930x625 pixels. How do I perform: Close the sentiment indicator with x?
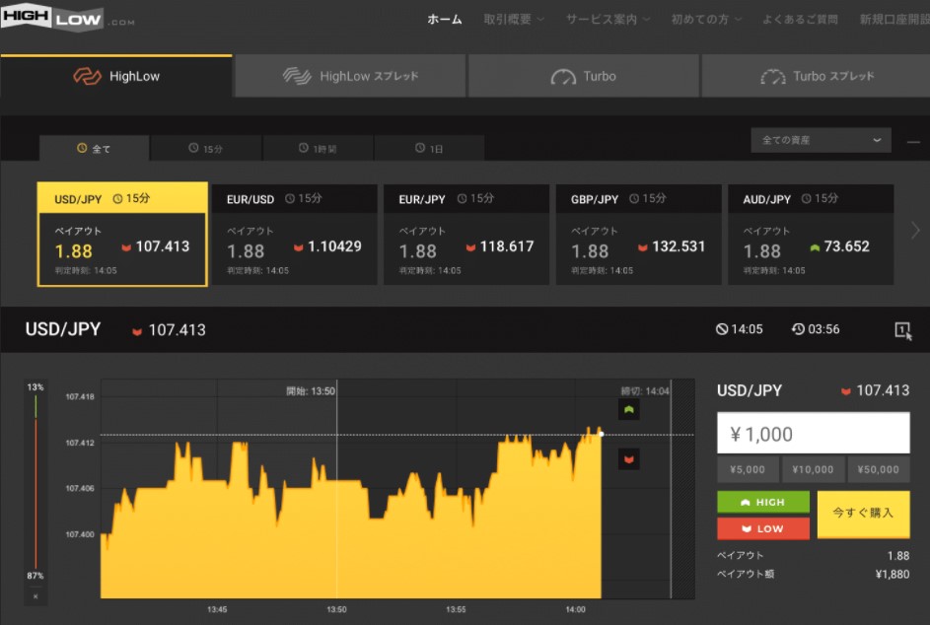coord(36,596)
